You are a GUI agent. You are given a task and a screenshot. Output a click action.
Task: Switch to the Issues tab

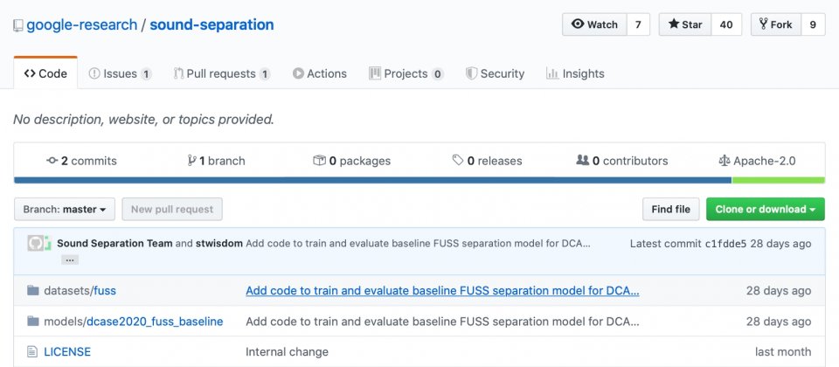pyautogui.click(x=120, y=73)
